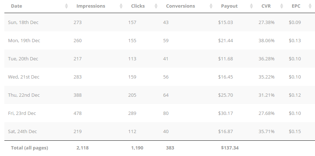
Task: Click the sort arrows beside Payout
Action: (251, 6)
